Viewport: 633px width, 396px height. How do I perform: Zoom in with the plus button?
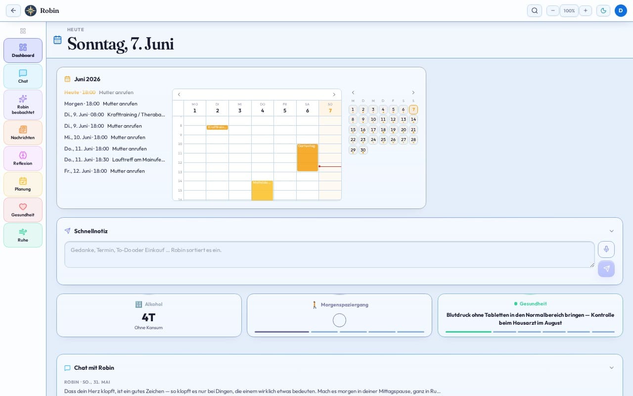tap(586, 10)
